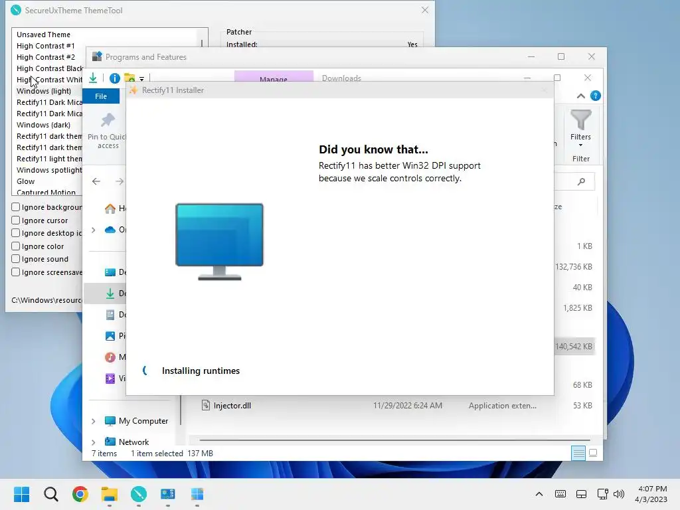
Task: Check Ignore sound option
Action: [x=16, y=259]
